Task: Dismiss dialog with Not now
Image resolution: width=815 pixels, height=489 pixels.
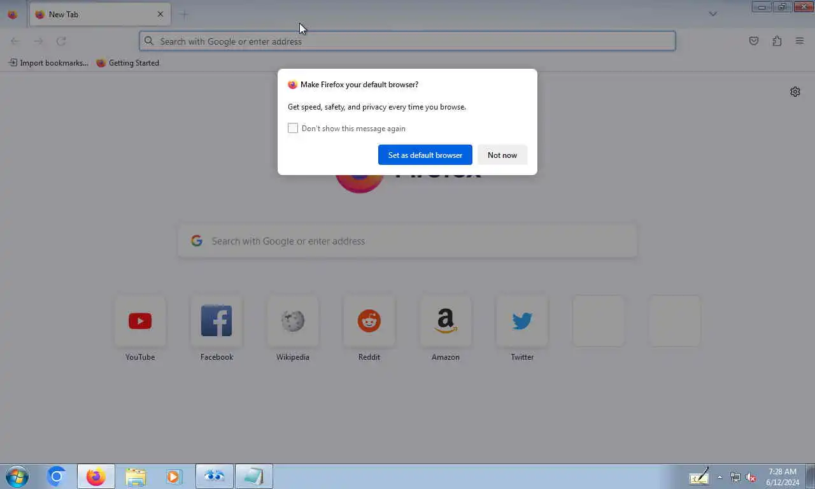Action: [x=502, y=155]
